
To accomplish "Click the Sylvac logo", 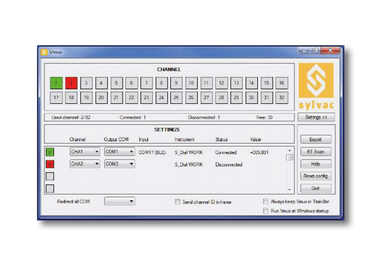I will [316, 86].
